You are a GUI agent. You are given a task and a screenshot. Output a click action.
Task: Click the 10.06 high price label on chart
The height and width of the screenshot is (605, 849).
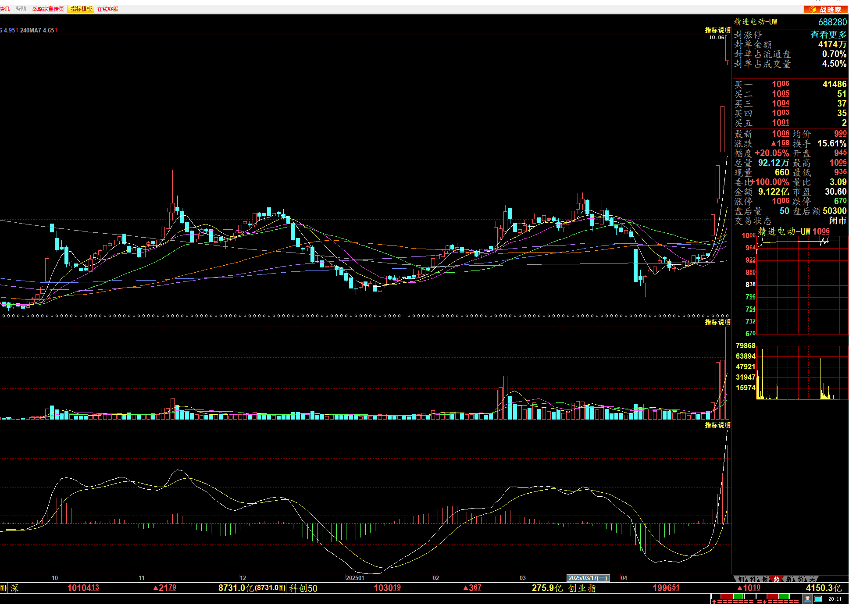(x=717, y=37)
